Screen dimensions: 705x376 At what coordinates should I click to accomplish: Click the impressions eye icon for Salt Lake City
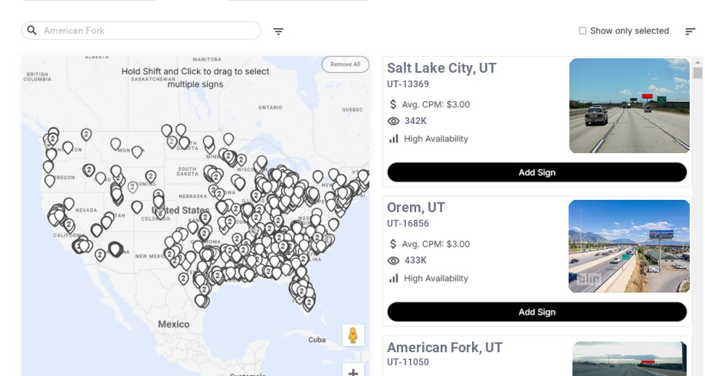(x=394, y=121)
